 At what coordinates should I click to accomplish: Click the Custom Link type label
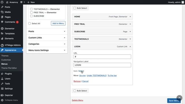(x=122, y=47)
